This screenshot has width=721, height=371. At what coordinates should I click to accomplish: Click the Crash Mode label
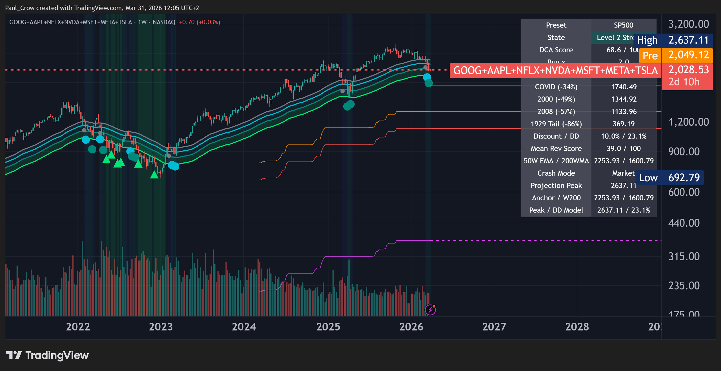coord(556,173)
